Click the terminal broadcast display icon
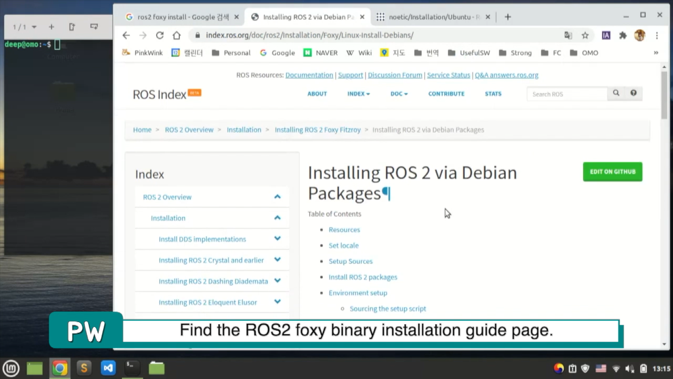 coord(94,26)
